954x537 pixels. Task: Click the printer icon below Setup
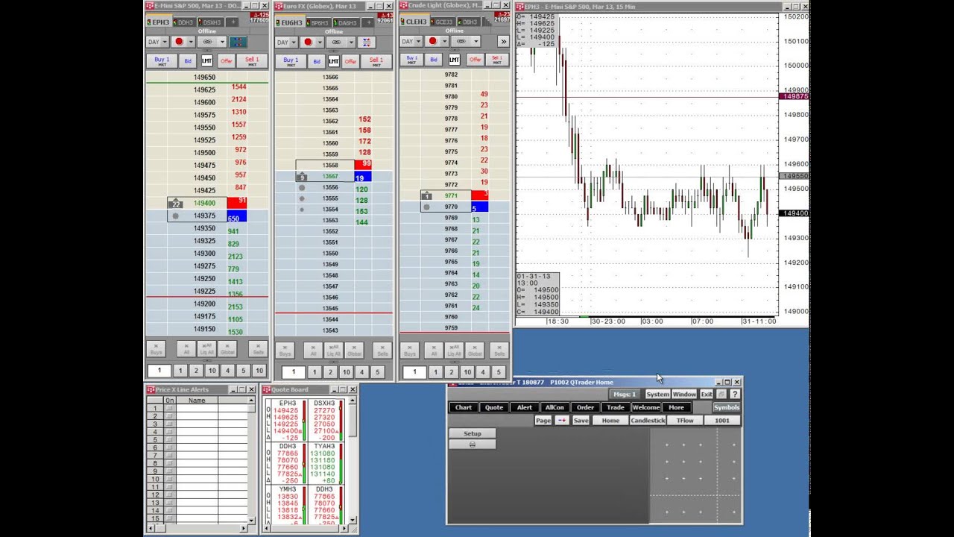click(472, 445)
